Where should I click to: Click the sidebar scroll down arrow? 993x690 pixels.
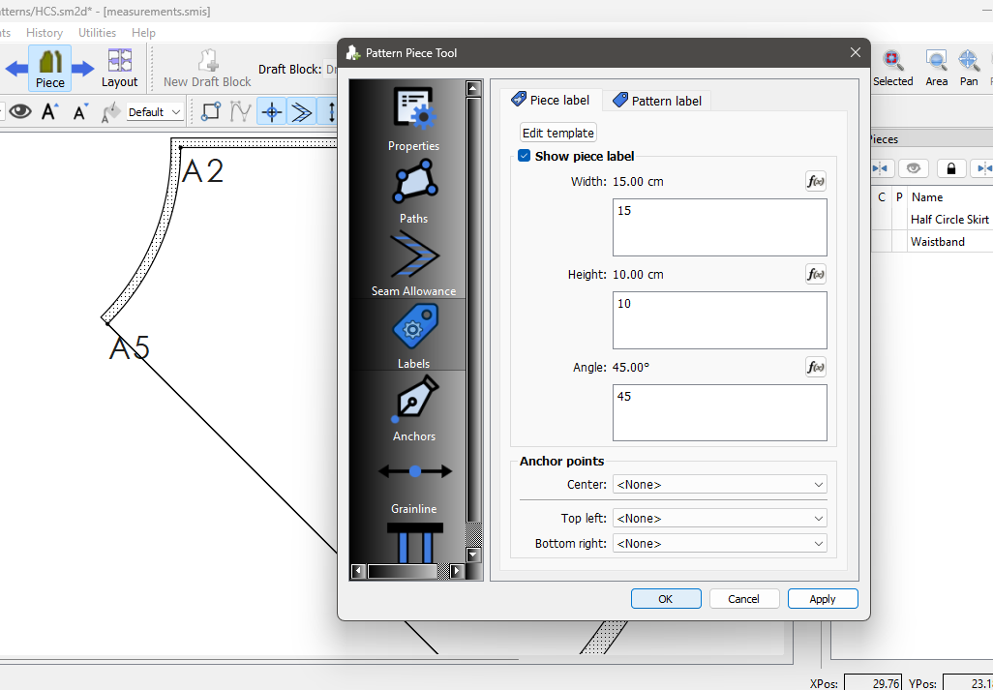click(473, 555)
